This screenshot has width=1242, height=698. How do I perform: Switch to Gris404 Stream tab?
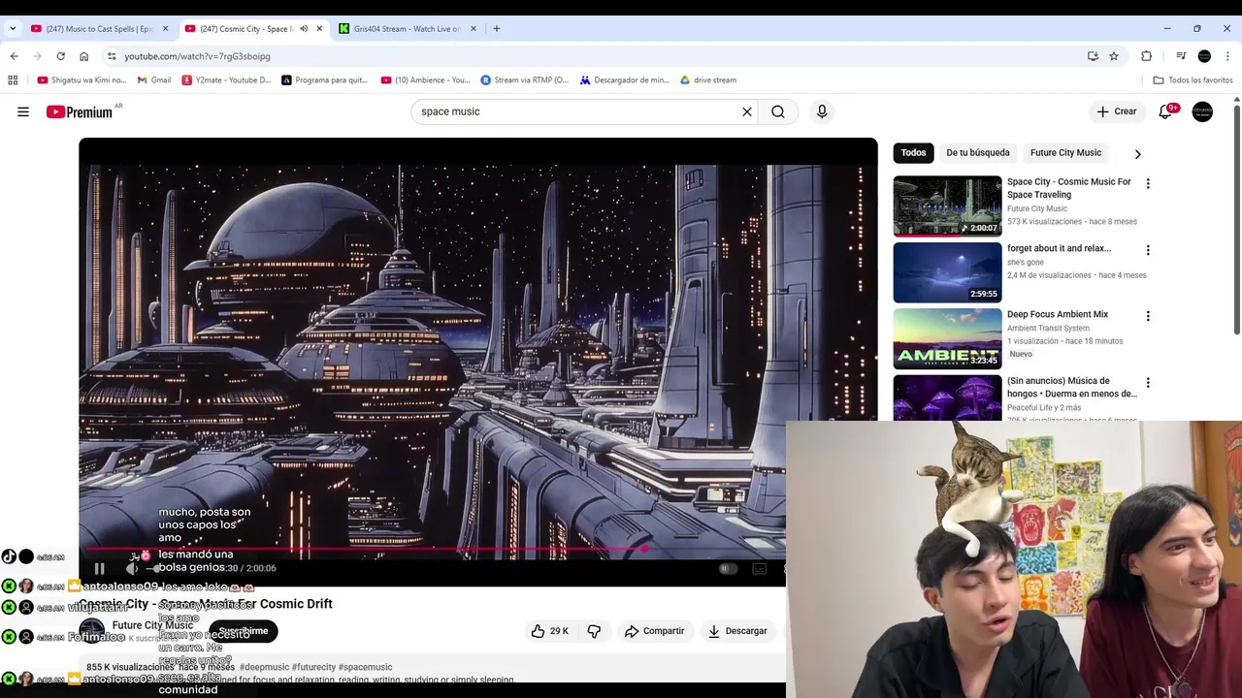(x=406, y=29)
